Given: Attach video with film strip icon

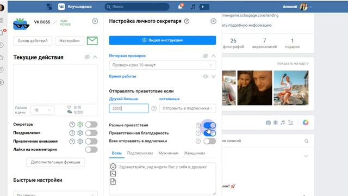Looking at the screenshot, I should pos(276,122).
